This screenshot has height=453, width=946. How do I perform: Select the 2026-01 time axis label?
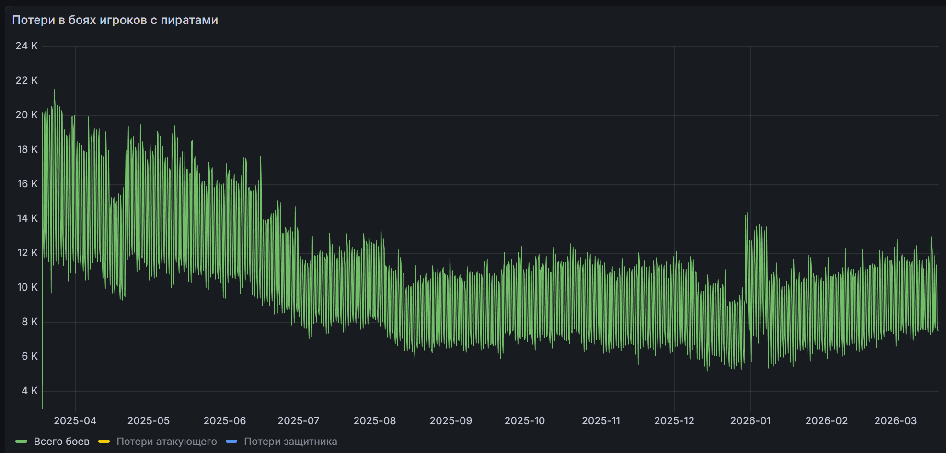click(x=750, y=421)
